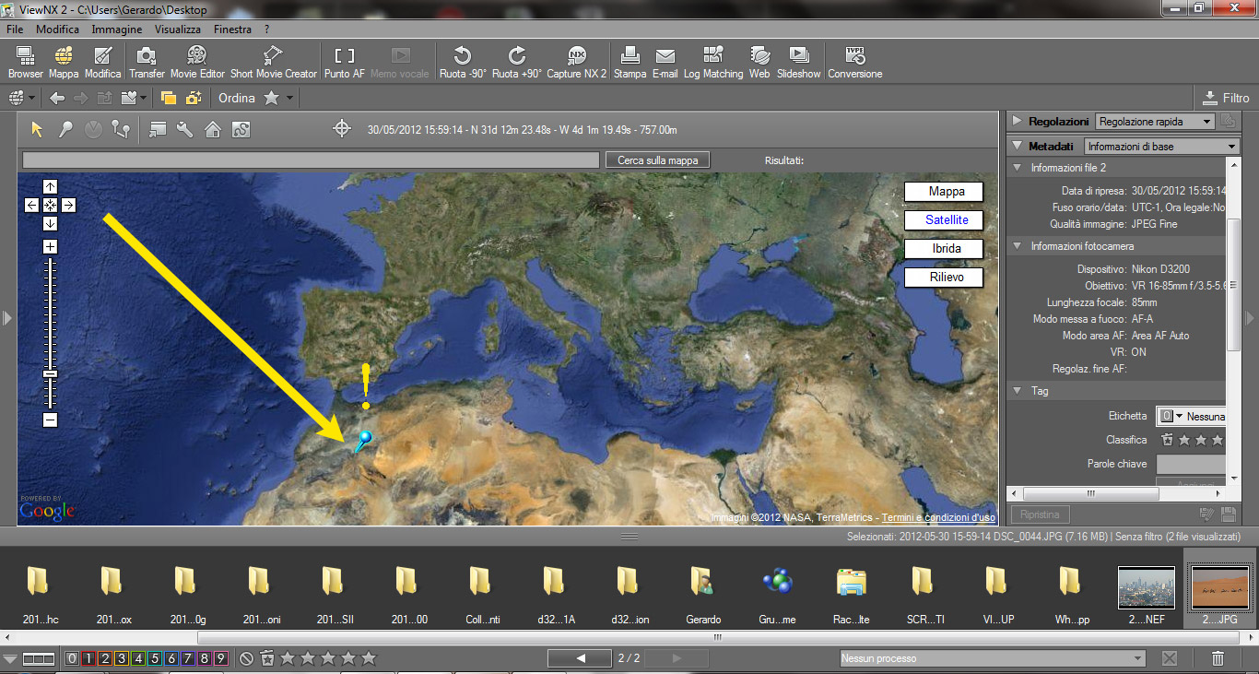Collapse the Tag section
This screenshot has height=674, width=1259.
tap(1018, 391)
